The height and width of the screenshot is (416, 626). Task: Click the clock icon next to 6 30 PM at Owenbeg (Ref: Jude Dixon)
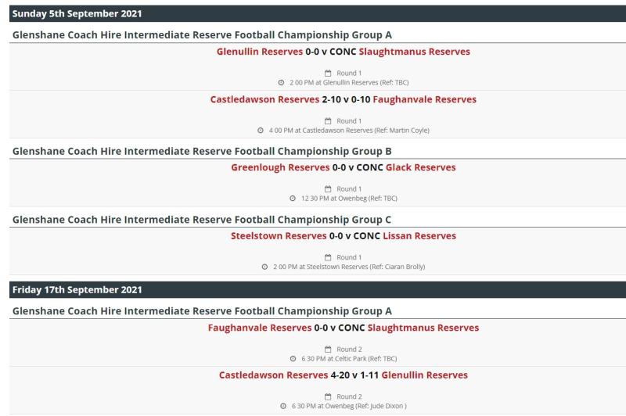283,406
